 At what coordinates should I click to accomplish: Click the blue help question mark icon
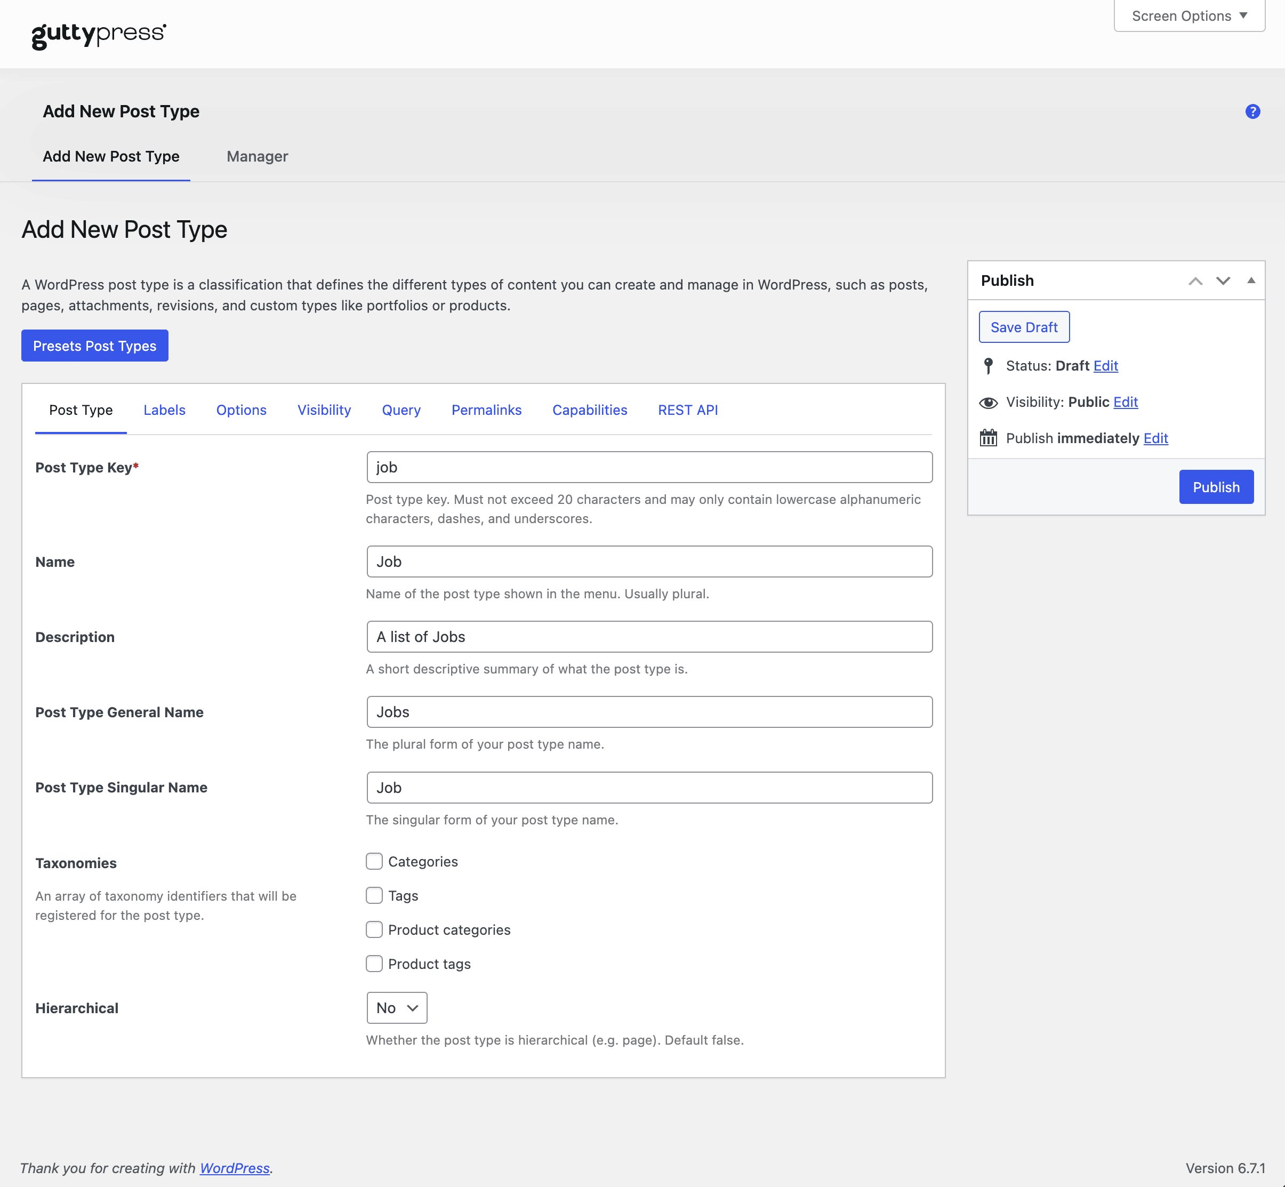[1252, 112]
